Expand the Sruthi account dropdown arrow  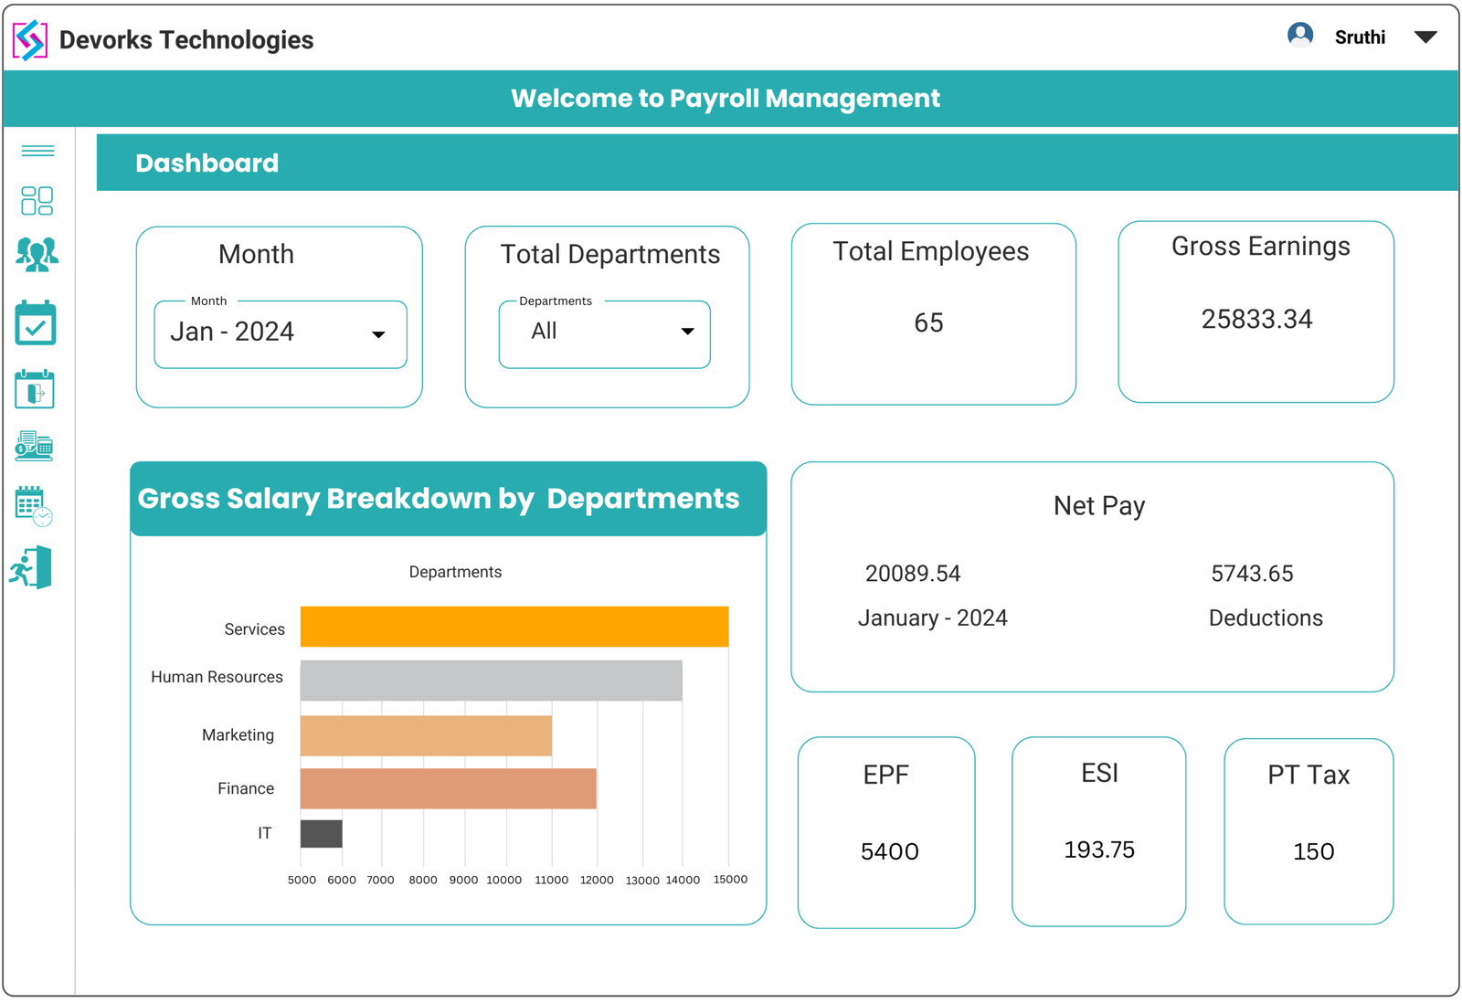point(1426,37)
